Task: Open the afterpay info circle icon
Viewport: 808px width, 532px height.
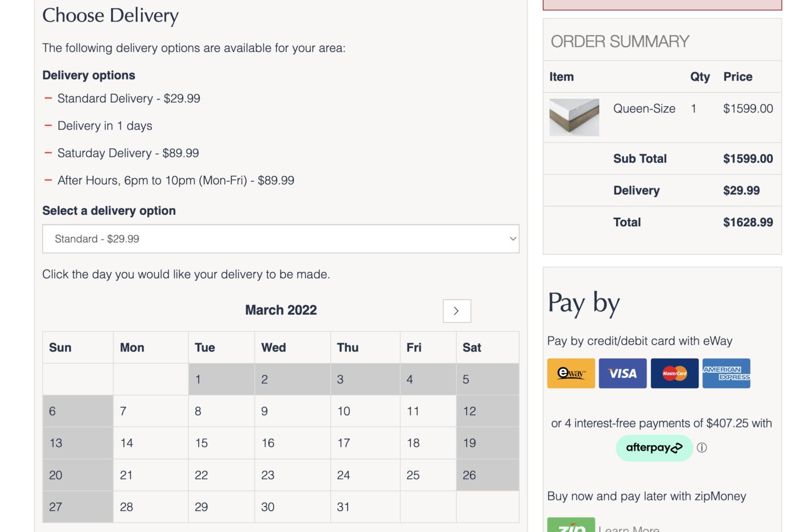Action: tap(702, 448)
